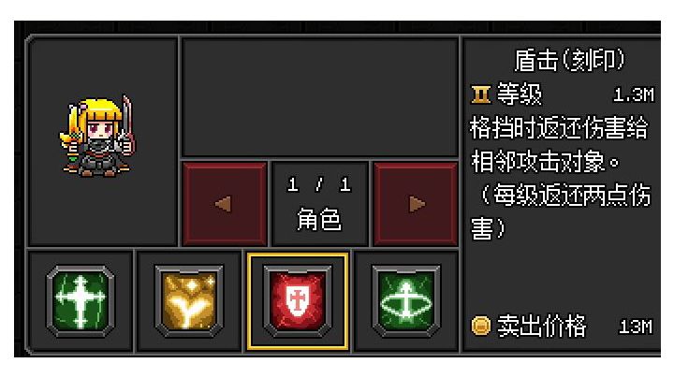
Task: Select the golden Y-shaped skill icon
Action: click(189, 301)
